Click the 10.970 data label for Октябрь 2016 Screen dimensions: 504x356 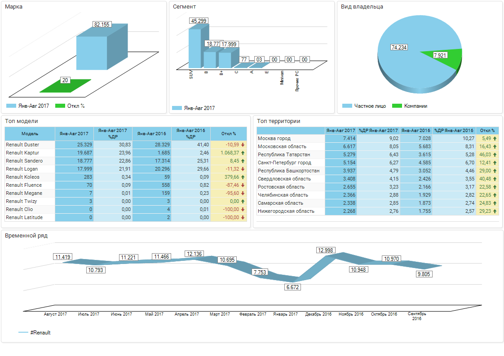click(391, 259)
